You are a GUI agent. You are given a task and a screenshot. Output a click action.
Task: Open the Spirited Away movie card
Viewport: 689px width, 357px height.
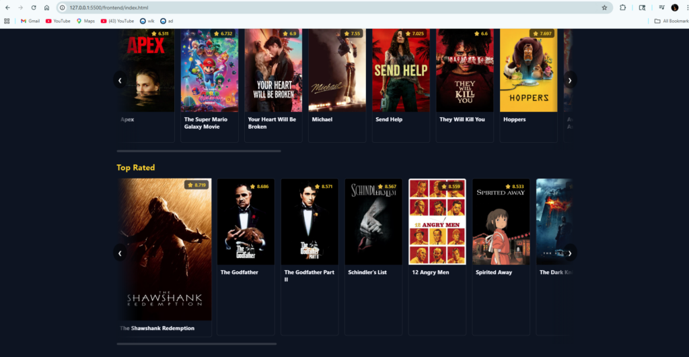[501, 257]
